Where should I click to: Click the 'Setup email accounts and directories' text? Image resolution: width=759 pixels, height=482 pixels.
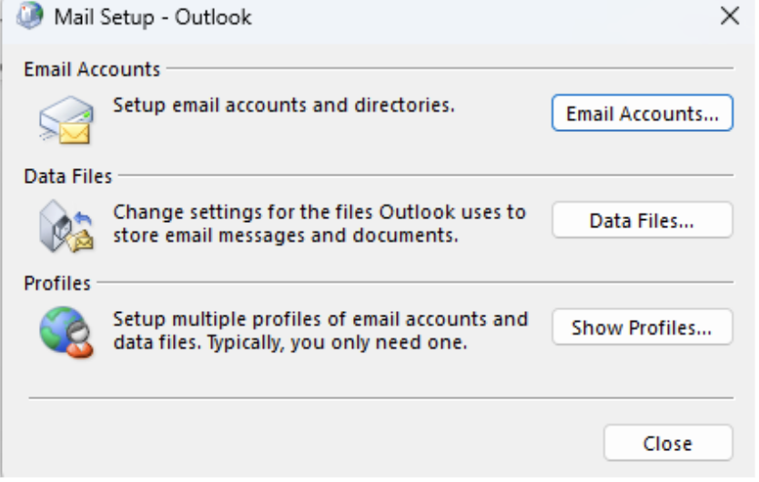[283, 105]
